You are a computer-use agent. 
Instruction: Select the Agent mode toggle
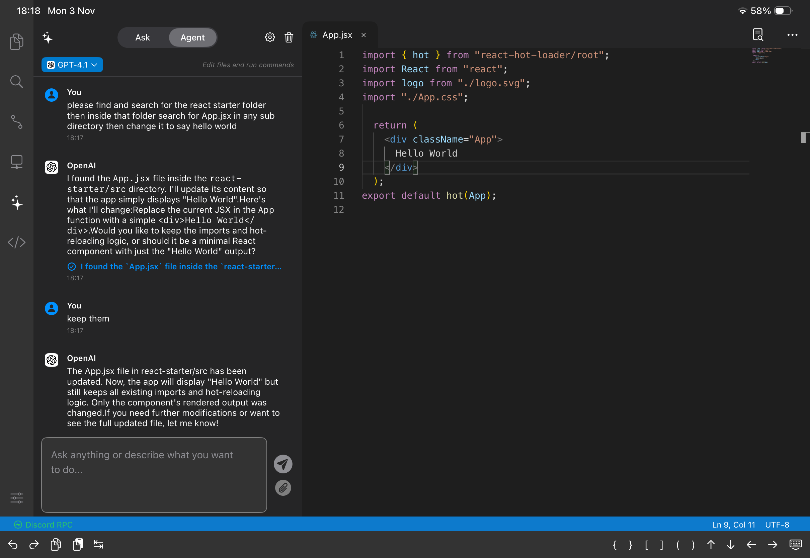pyautogui.click(x=192, y=37)
